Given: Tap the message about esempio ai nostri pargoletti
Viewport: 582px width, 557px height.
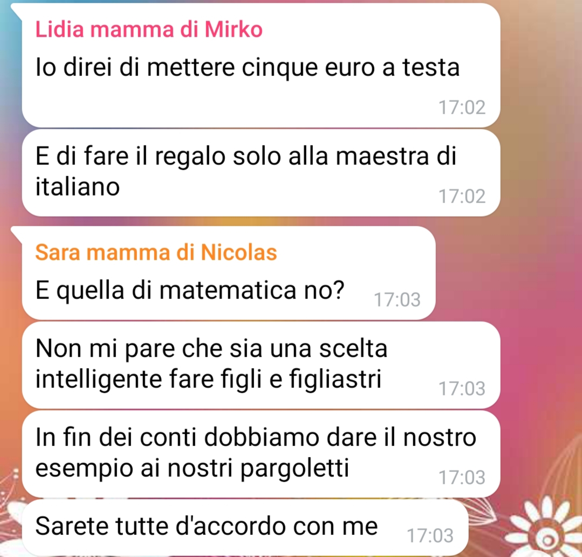Looking at the screenshot, I should (261, 454).
